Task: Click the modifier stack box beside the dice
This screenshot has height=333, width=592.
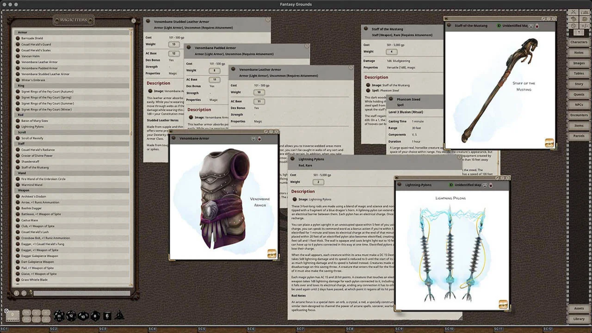Action: (12, 315)
